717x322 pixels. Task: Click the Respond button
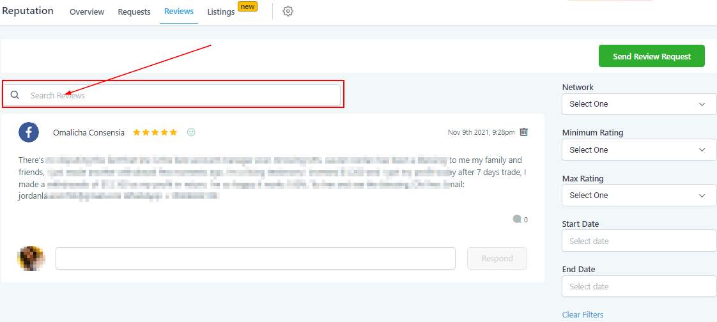pyautogui.click(x=497, y=259)
